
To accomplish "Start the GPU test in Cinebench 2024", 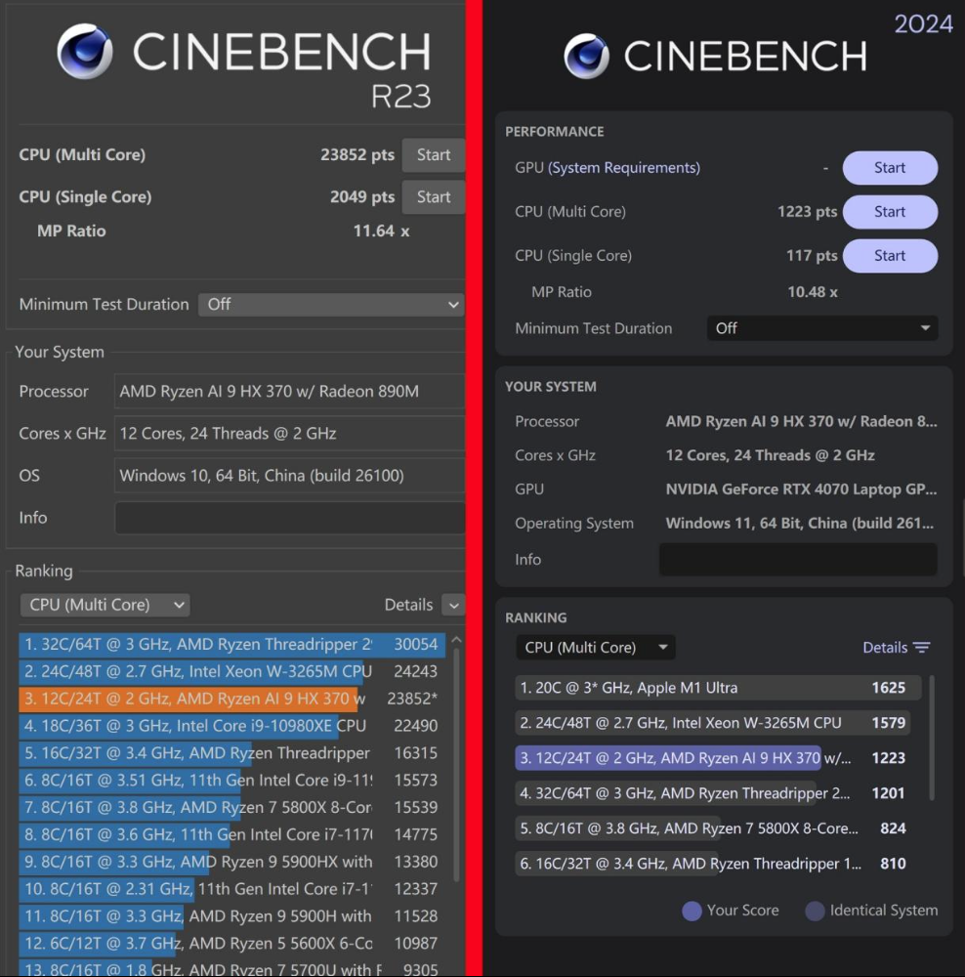I will click(890, 168).
